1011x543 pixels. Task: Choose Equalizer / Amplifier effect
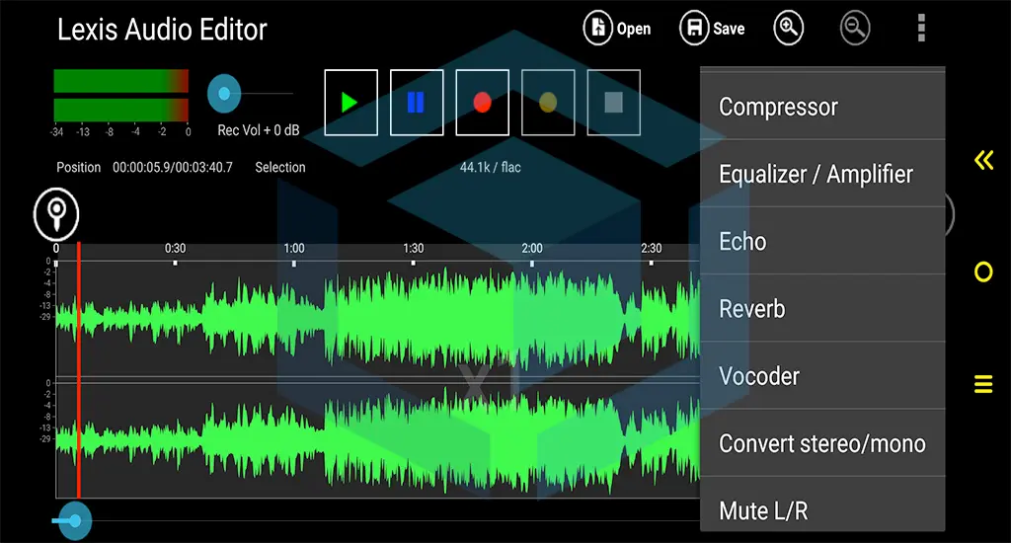[822, 174]
